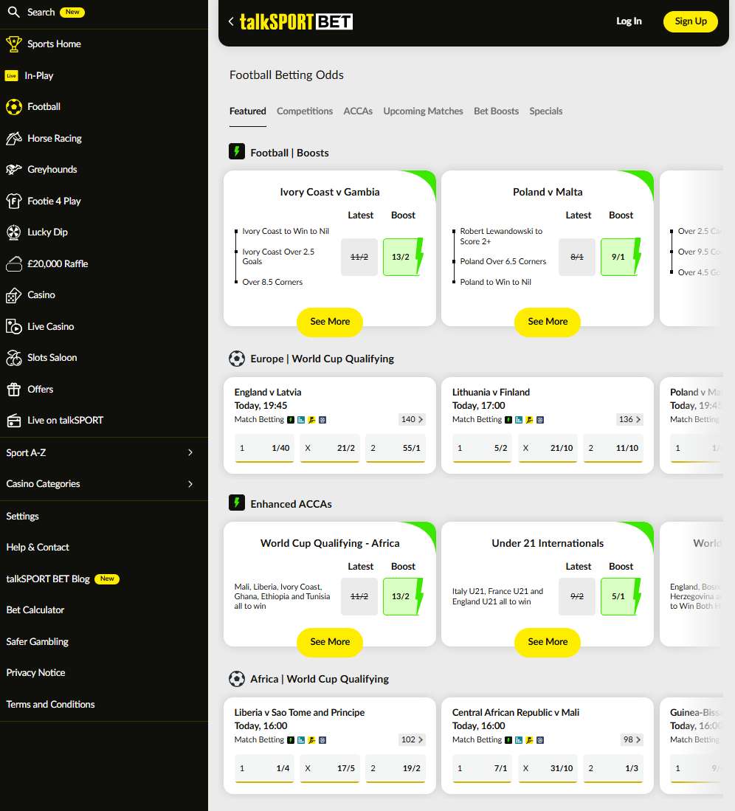See More on World Cup Qualifying Africa
The height and width of the screenshot is (811, 735).
click(329, 642)
